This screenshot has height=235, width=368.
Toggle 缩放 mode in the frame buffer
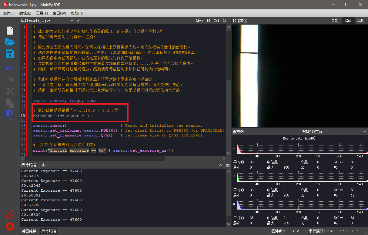[x=347, y=21]
